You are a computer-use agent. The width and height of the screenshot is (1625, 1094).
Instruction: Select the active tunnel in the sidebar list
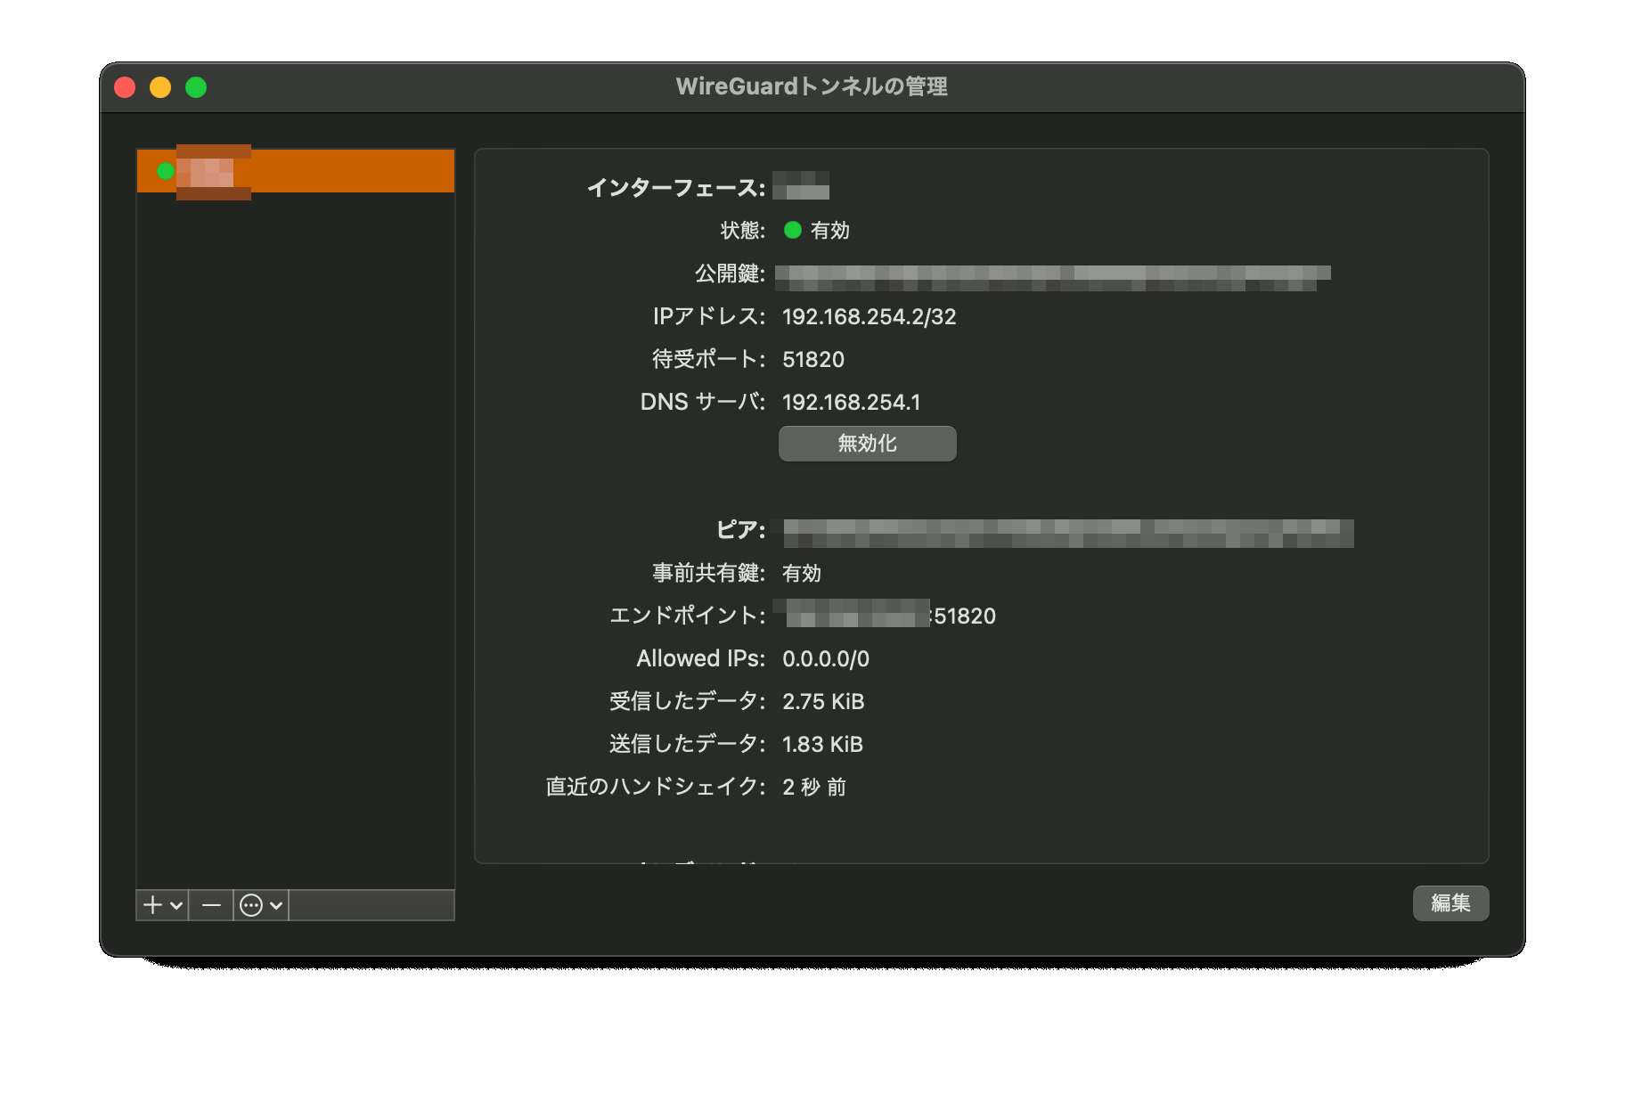[296, 171]
